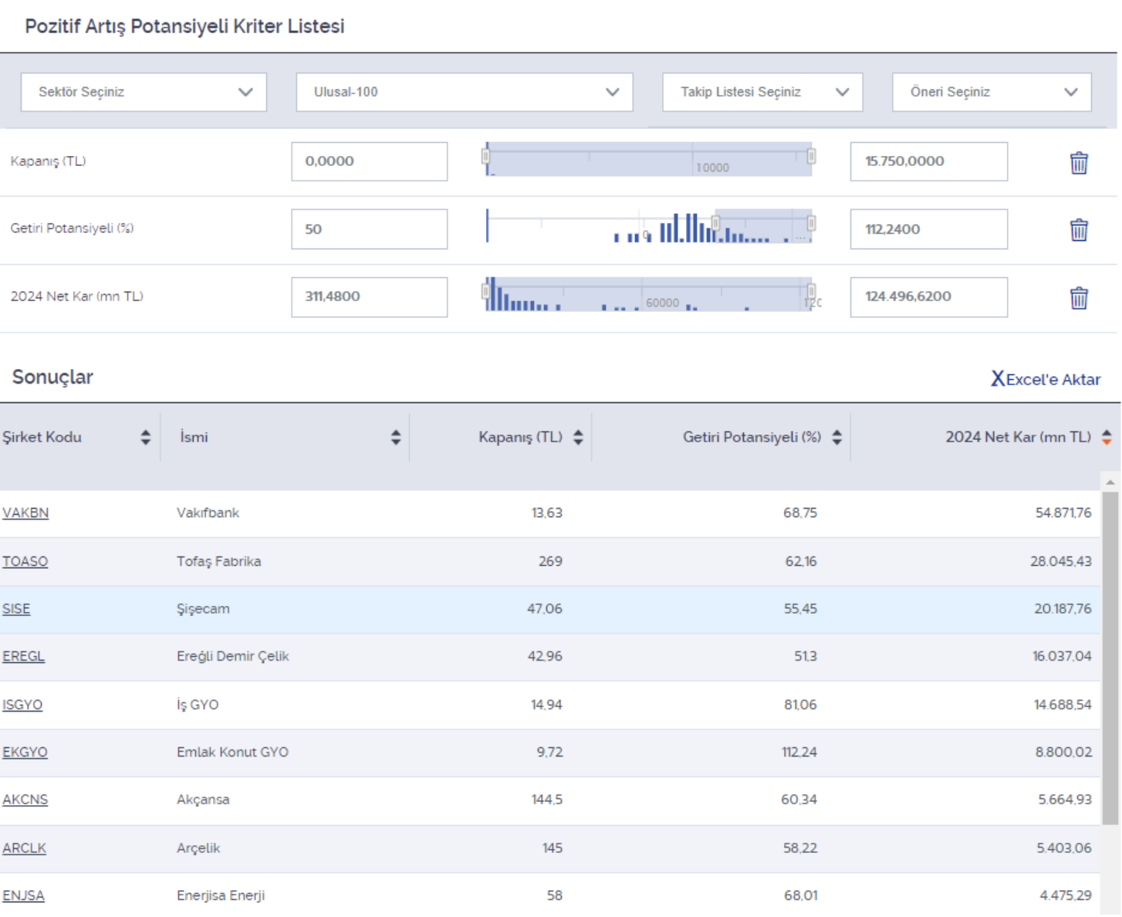This screenshot has height=917, width=1122.
Task: Expand the Öneri Seçiniz dropdown
Action: (992, 92)
